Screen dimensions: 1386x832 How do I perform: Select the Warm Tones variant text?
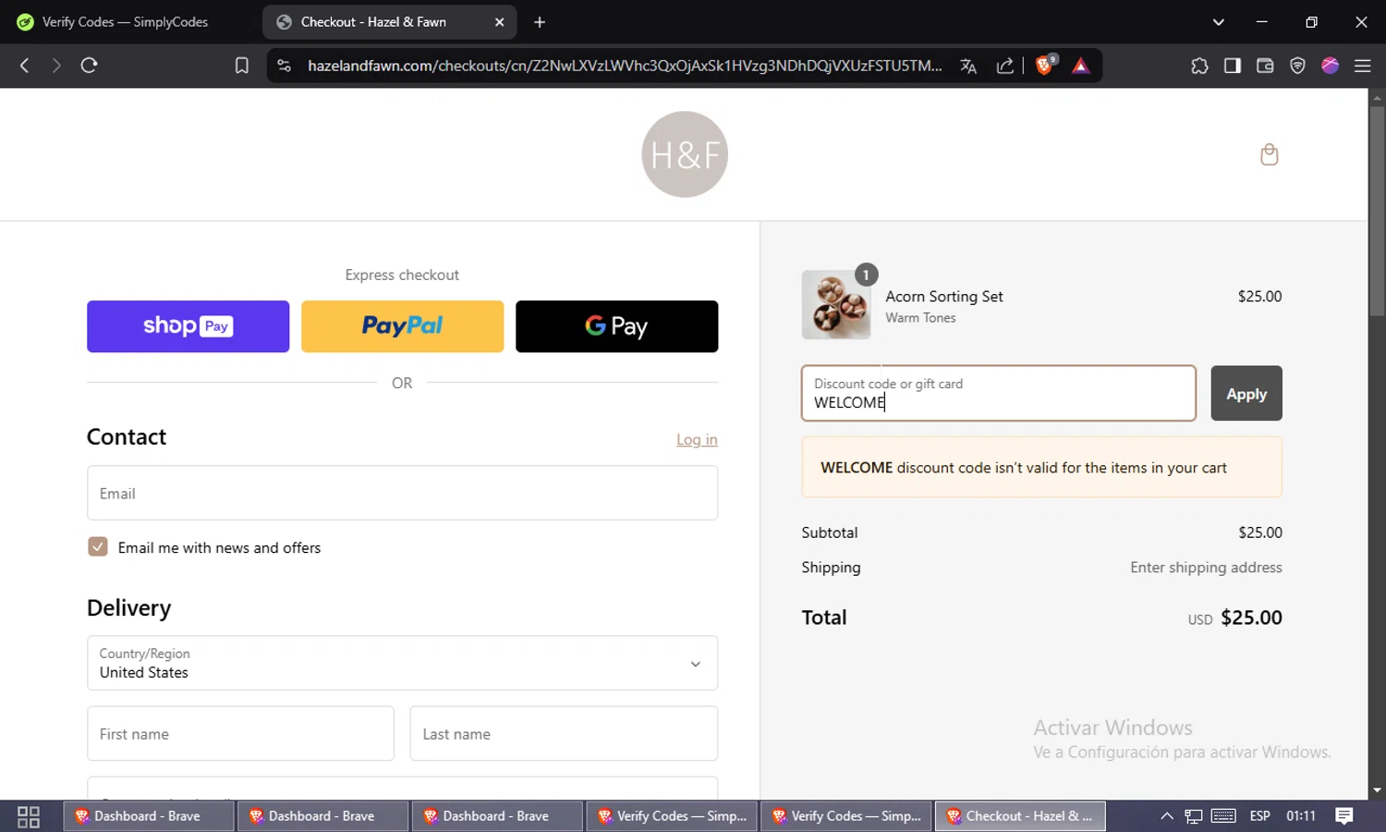click(x=920, y=318)
